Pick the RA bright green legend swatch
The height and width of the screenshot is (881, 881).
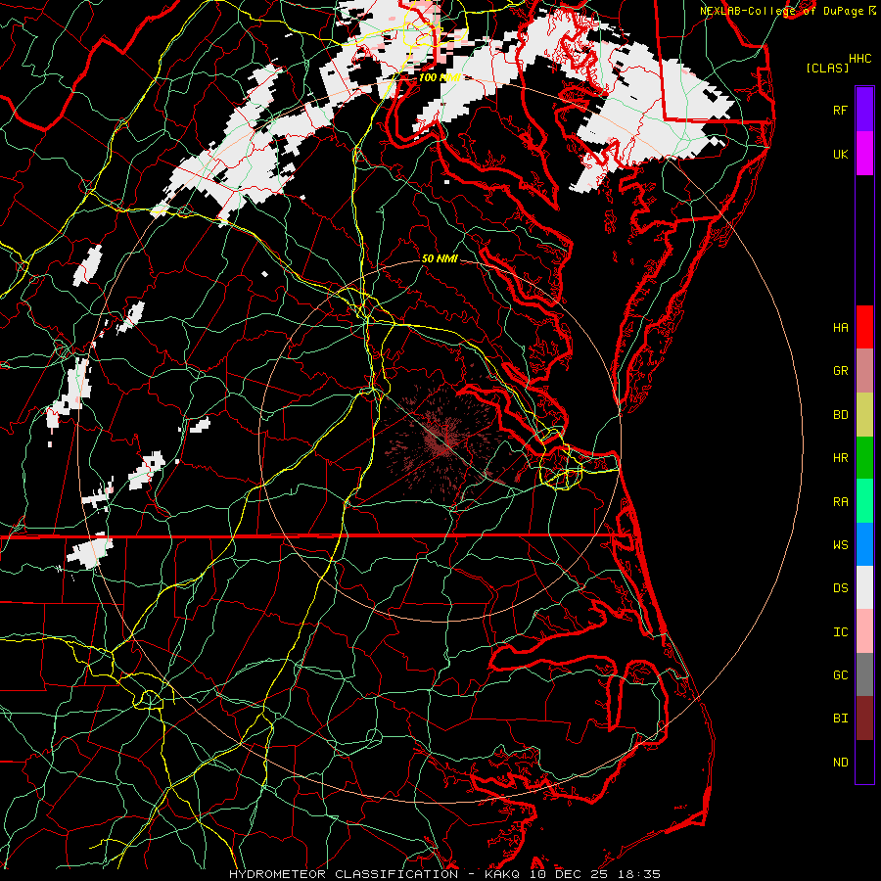point(864,501)
